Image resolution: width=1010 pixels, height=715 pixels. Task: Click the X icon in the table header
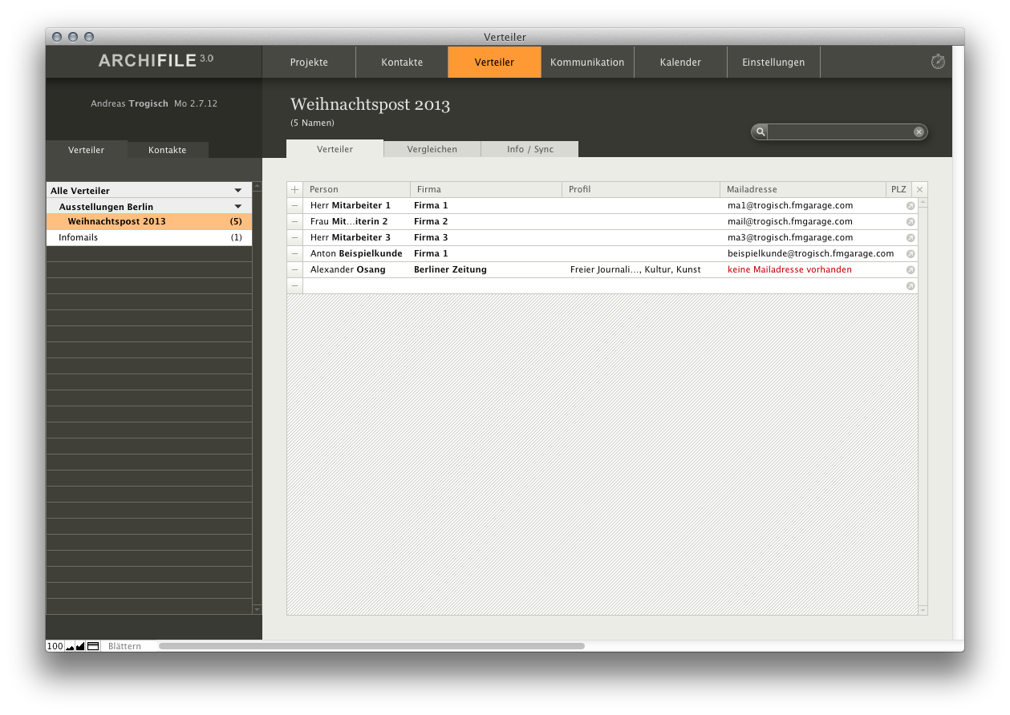pyautogui.click(x=919, y=190)
